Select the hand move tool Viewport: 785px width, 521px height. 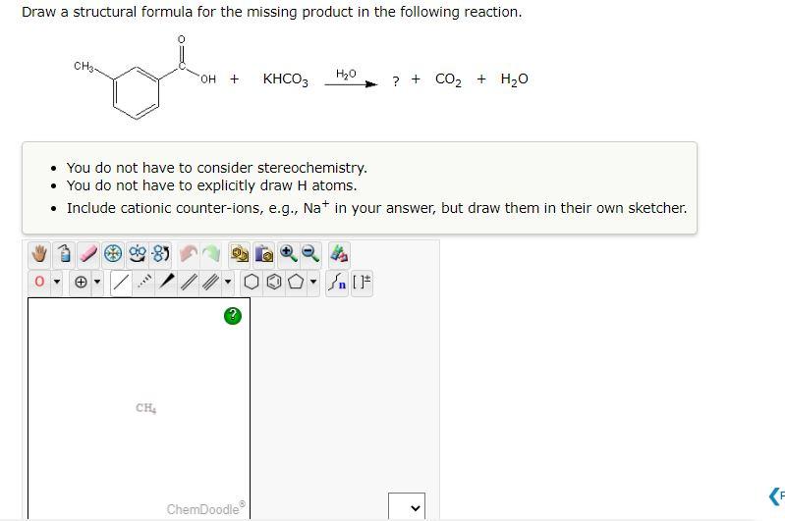tap(39, 254)
